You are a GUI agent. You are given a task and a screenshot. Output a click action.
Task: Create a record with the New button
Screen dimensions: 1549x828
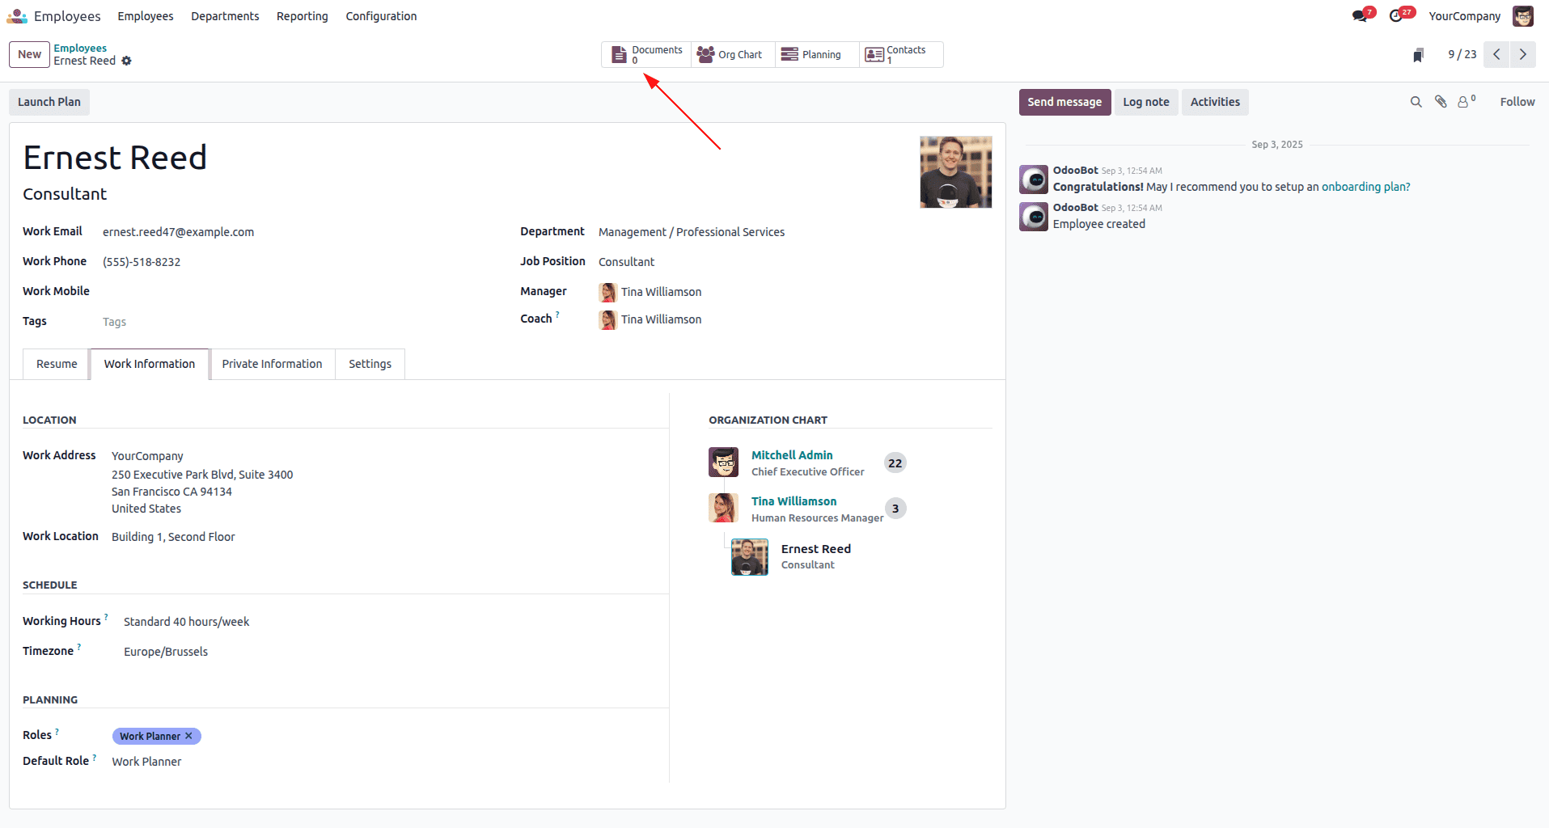click(28, 54)
